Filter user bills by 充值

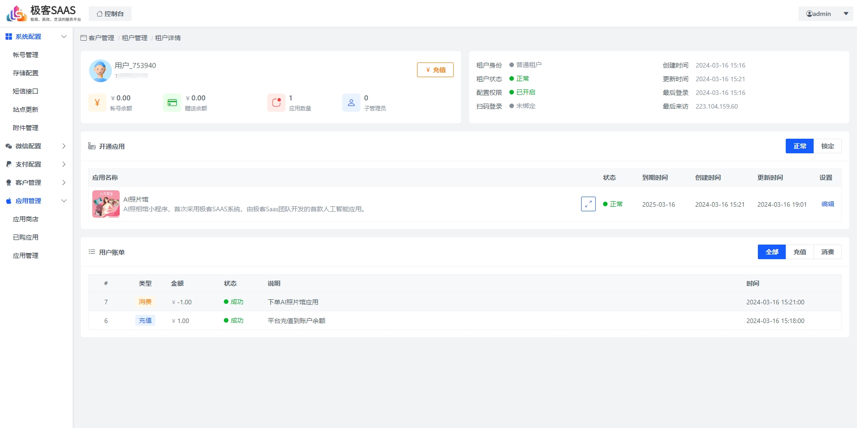799,252
